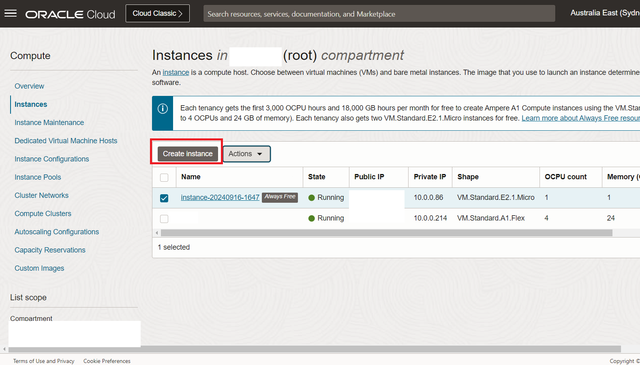Click the Oracle Cloud logo

tap(70, 15)
